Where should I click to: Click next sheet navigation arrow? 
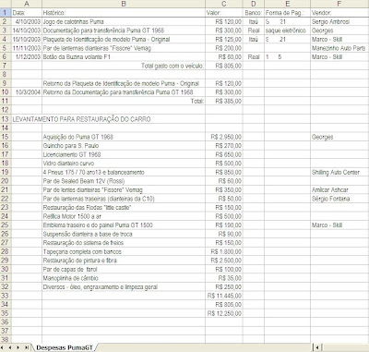point(18,347)
